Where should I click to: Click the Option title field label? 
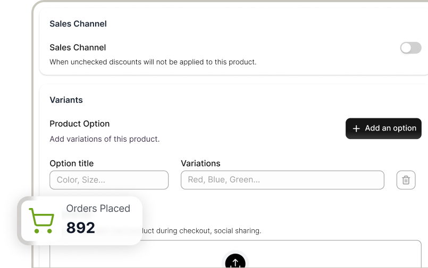click(x=72, y=163)
